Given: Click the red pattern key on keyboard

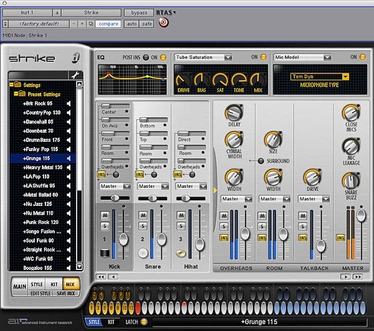Looking at the screenshot, I should (138, 307).
